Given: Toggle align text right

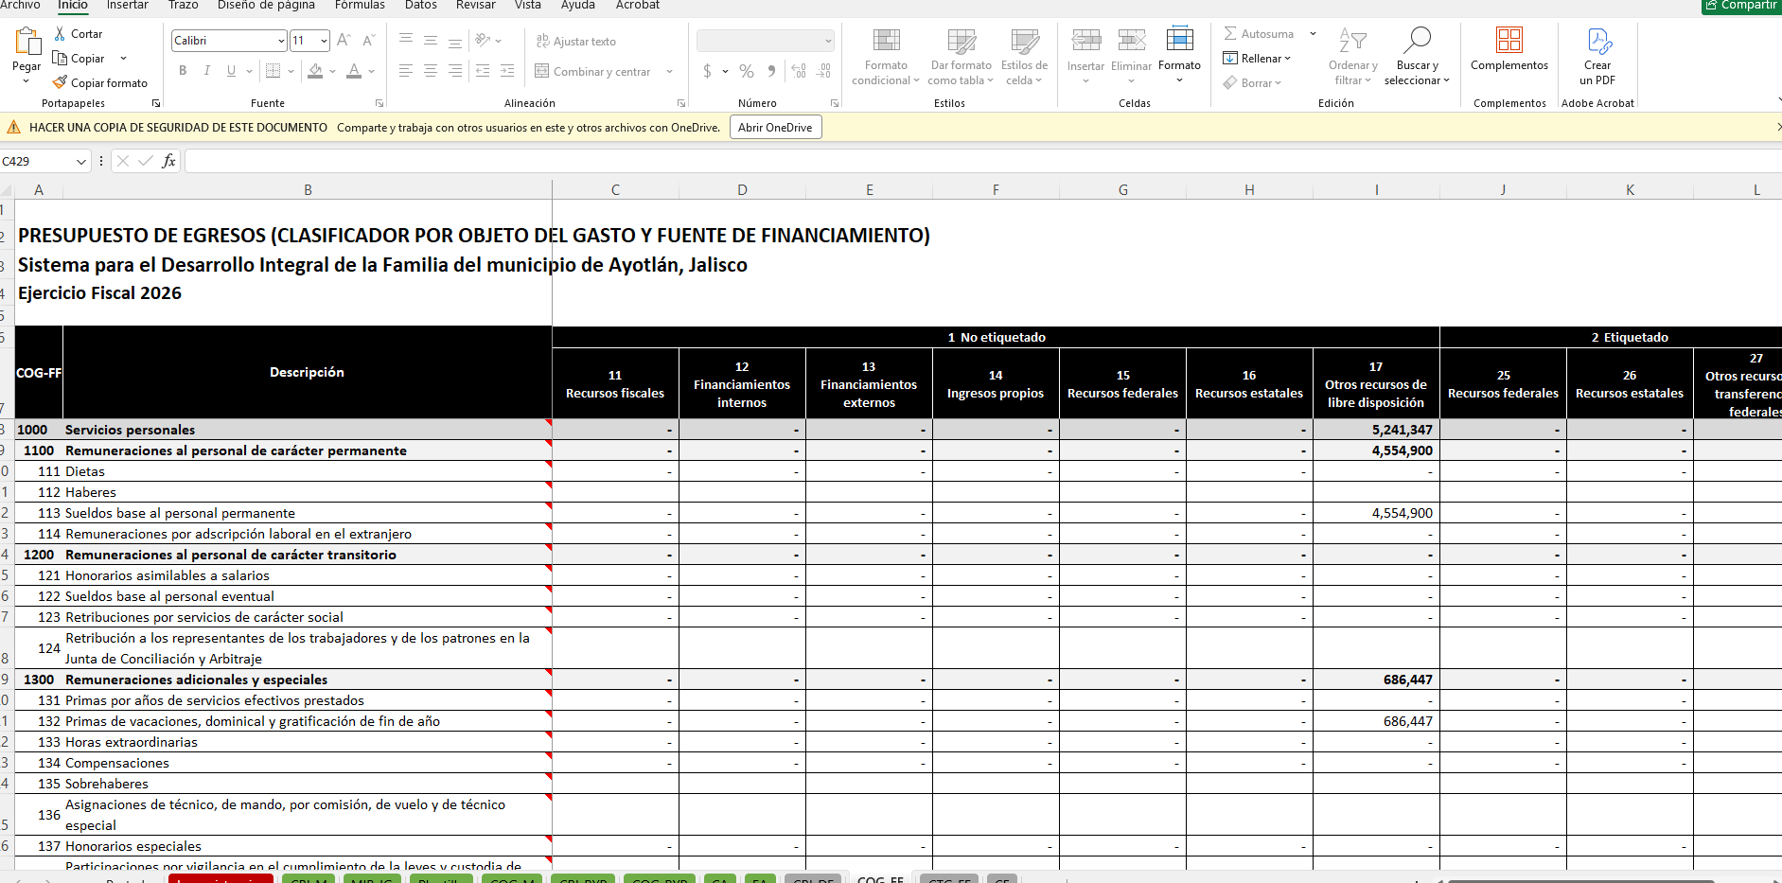Looking at the screenshot, I should coord(455,71).
